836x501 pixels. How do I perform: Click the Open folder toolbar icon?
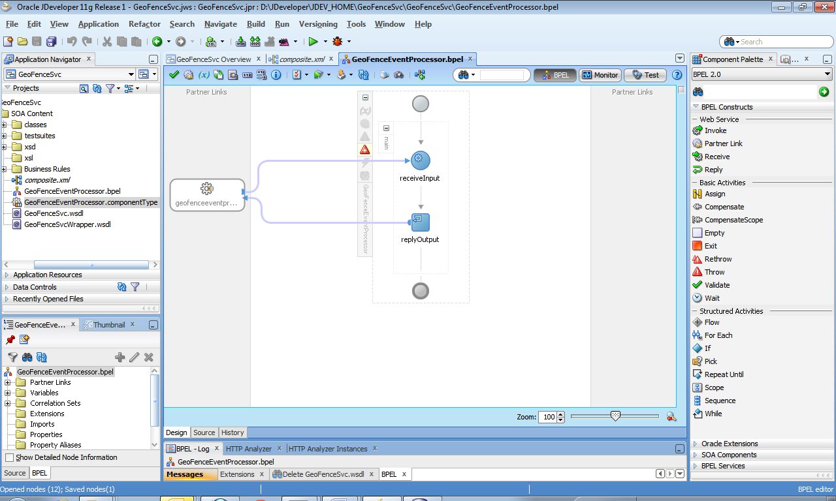[x=23, y=41]
